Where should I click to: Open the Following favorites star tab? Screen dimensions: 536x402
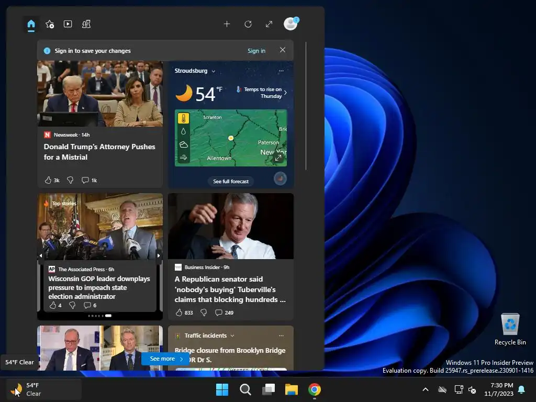tap(50, 24)
